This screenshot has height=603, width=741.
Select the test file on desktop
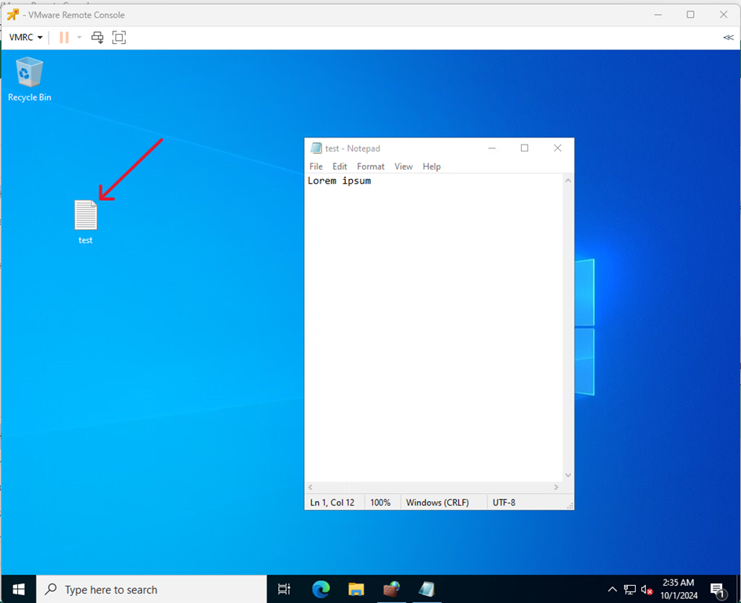click(x=86, y=221)
